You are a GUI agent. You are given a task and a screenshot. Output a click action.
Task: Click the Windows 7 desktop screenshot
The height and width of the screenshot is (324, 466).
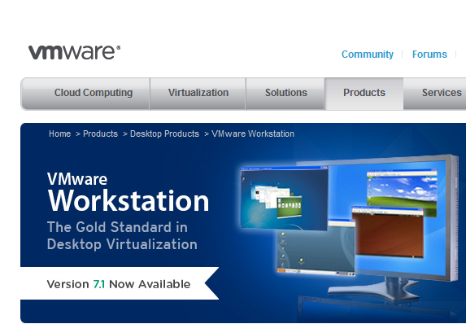(284, 199)
